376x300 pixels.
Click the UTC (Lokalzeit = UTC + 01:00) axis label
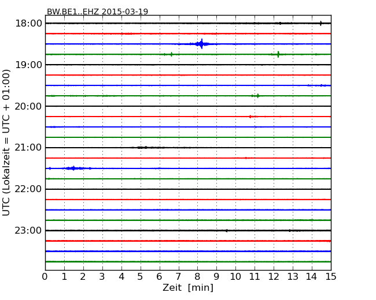(6, 143)
